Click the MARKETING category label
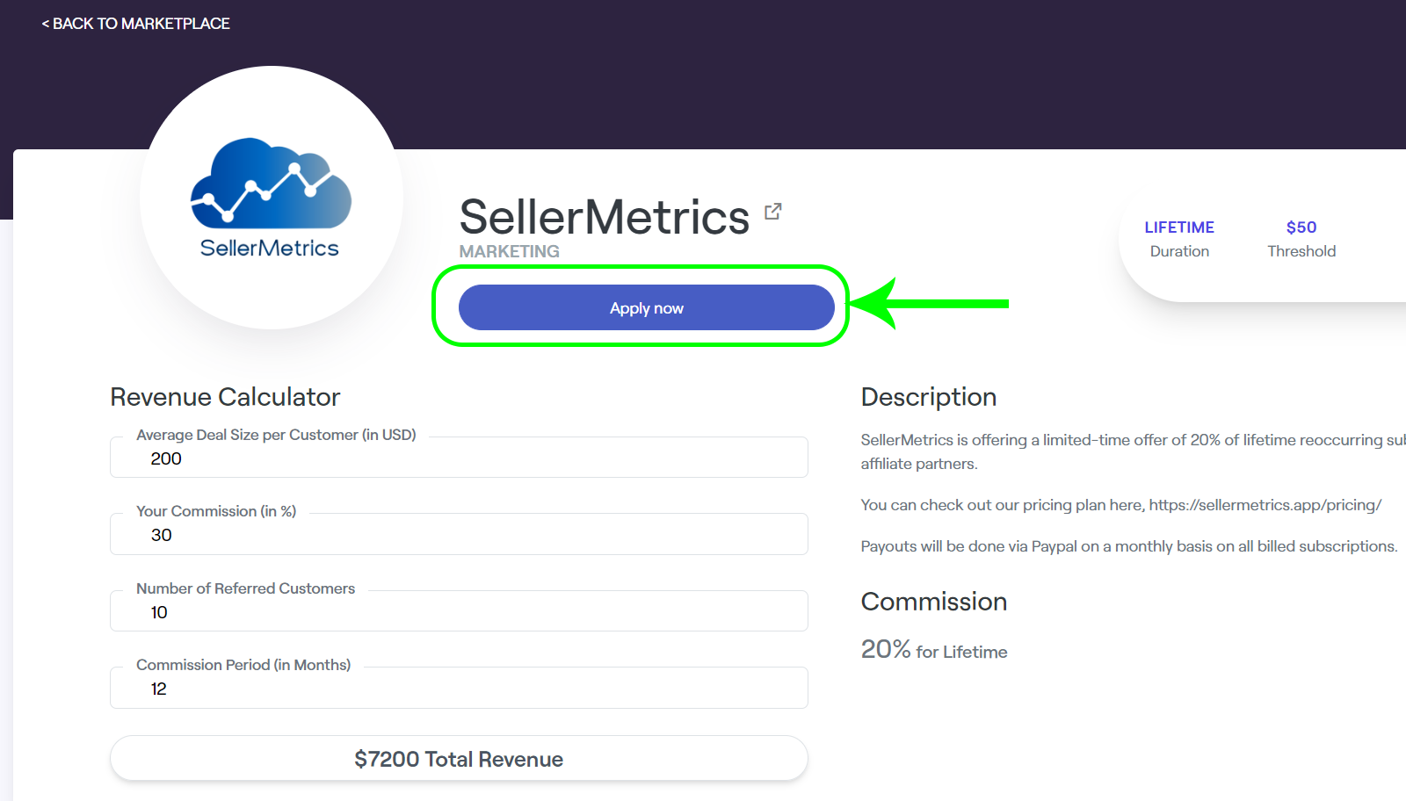 (x=509, y=251)
